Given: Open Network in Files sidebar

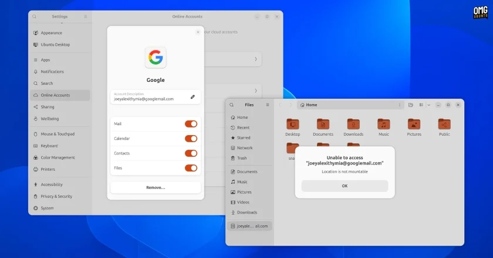Looking at the screenshot, I should (249, 148).
